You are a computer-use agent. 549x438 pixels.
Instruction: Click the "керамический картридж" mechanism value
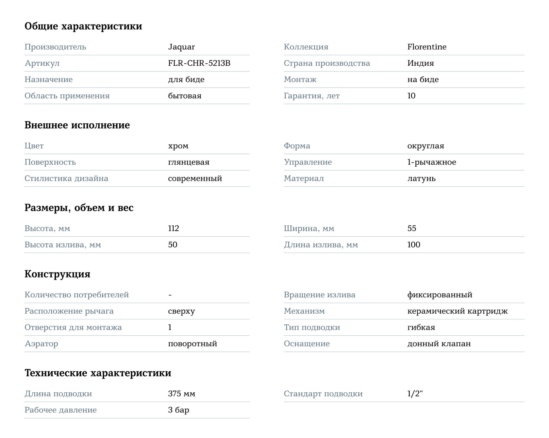pos(457,312)
